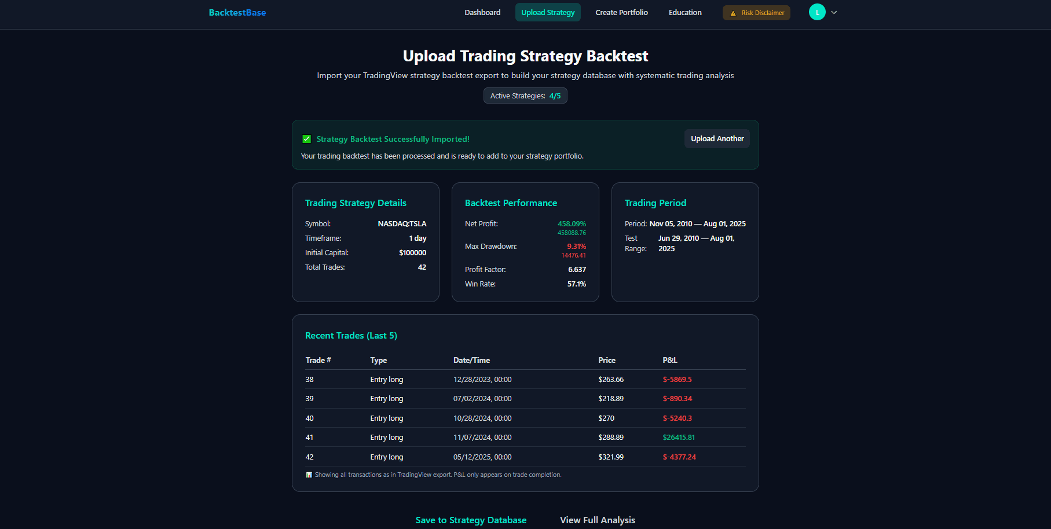Click the Trading Period heading

(x=655, y=203)
